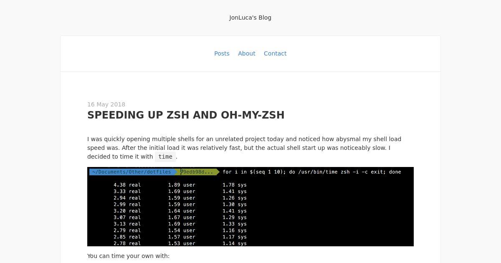Click the 9edb98d... git segment in the prompt
This screenshot has width=501, height=263.
[x=198, y=172]
